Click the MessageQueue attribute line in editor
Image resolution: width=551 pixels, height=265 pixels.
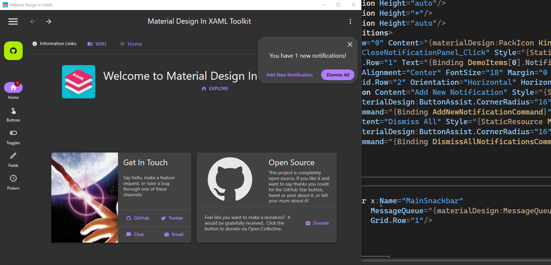pos(461,211)
